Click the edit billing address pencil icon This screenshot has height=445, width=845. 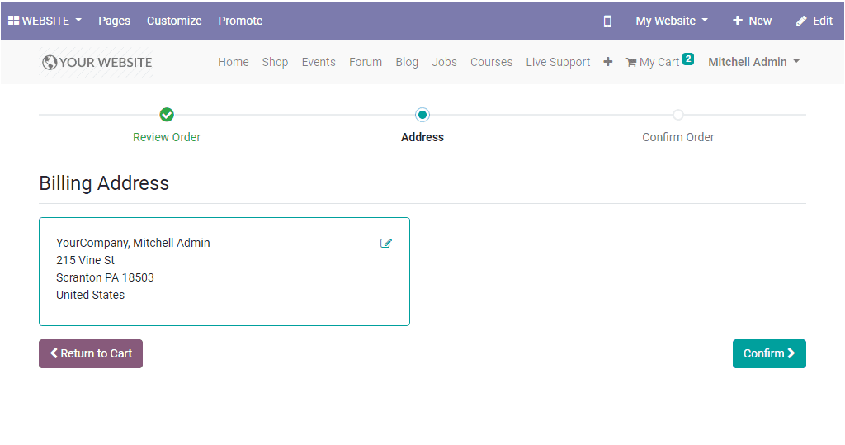pos(386,244)
